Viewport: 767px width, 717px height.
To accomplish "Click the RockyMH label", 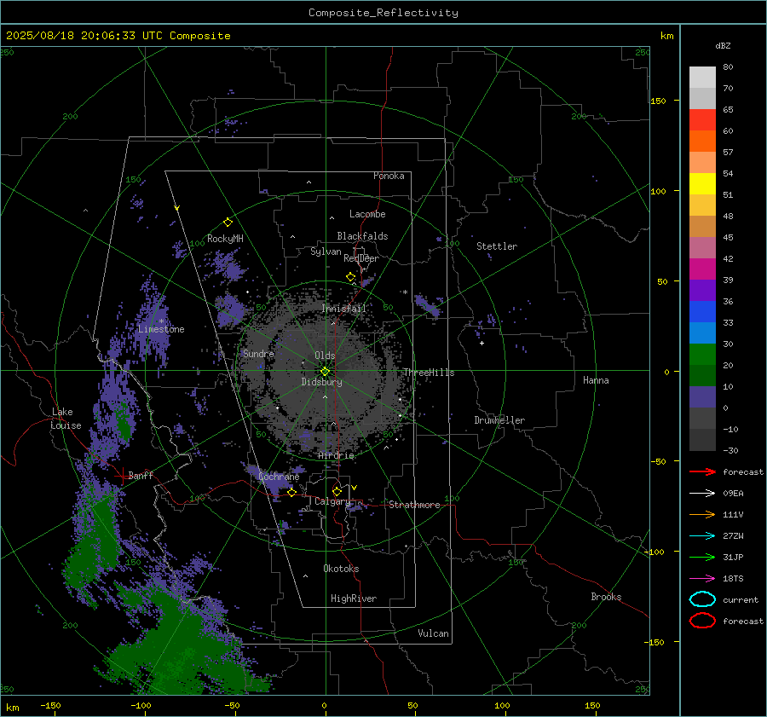I will [x=225, y=239].
